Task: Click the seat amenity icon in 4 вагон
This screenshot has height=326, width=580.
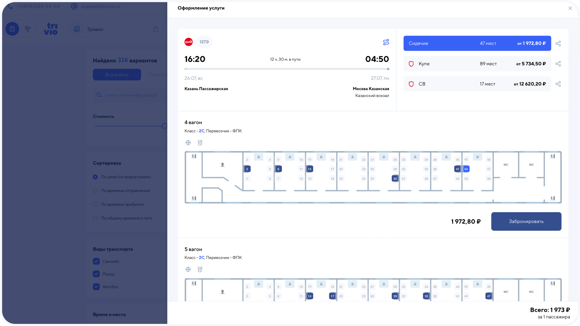Action: point(200,142)
